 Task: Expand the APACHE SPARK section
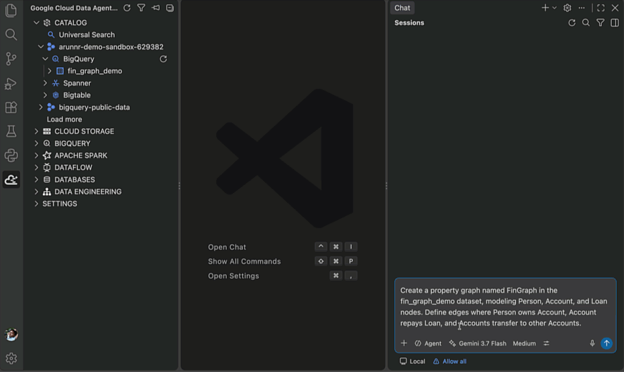tap(37, 156)
